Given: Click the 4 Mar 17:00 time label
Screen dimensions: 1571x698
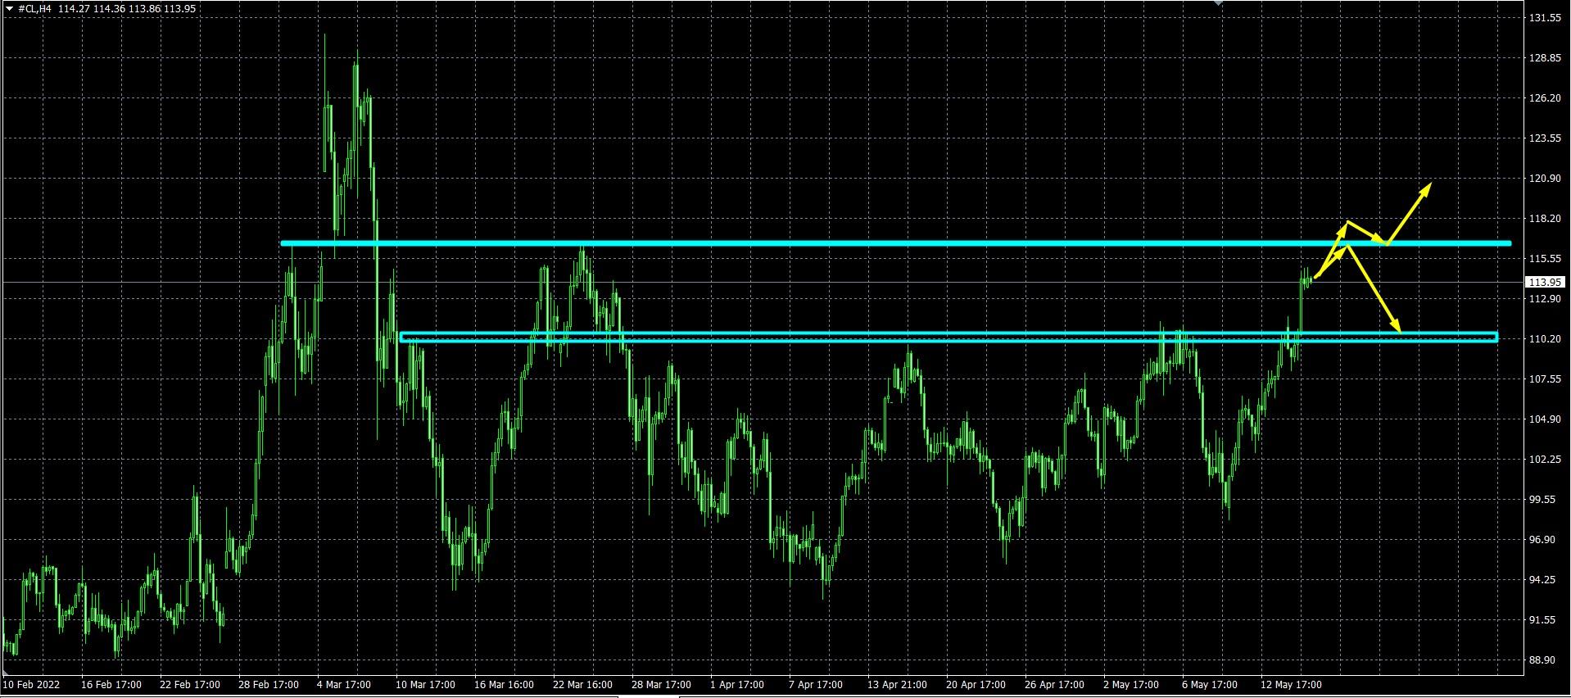Looking at the screenshot, I should click(344, 684).
